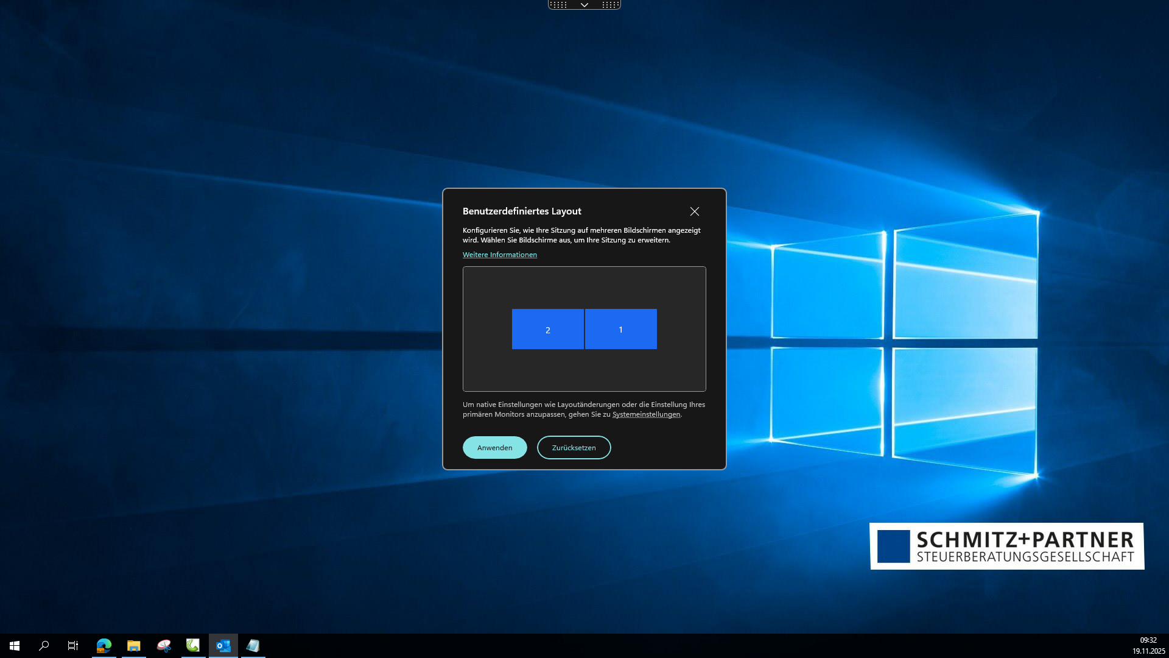This screenshot has width=1169, height=658.
Task: Switch to Outlook in taskbar
Action: pos(223,646)
